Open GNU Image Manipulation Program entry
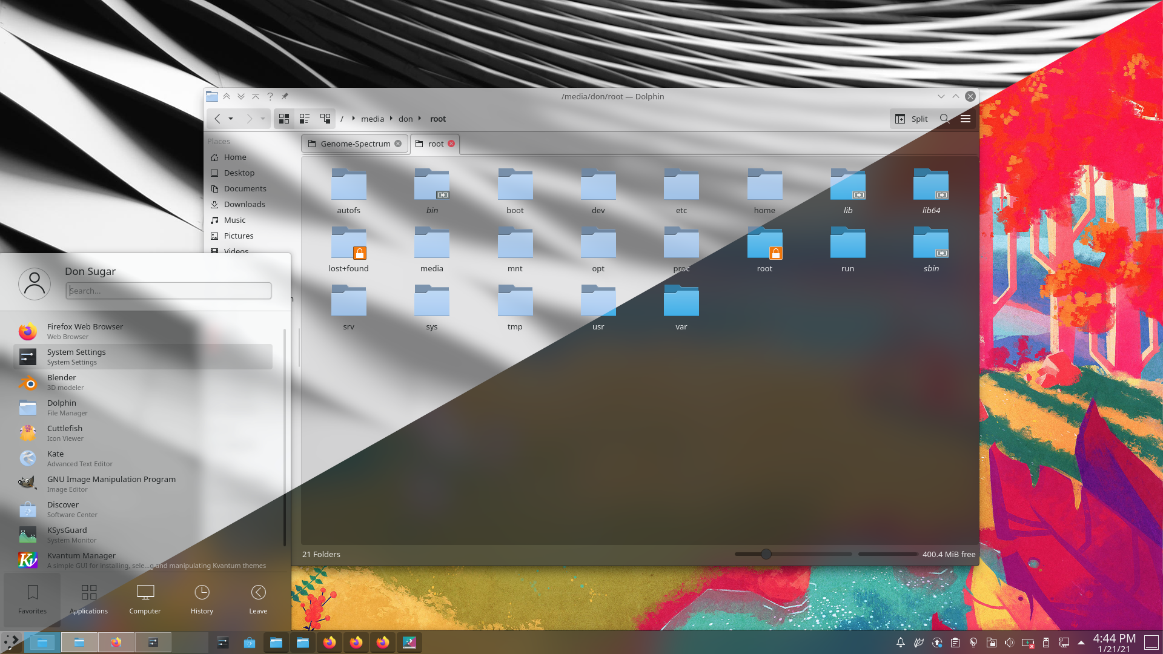1163x654 pixels. tap(143, 484)
